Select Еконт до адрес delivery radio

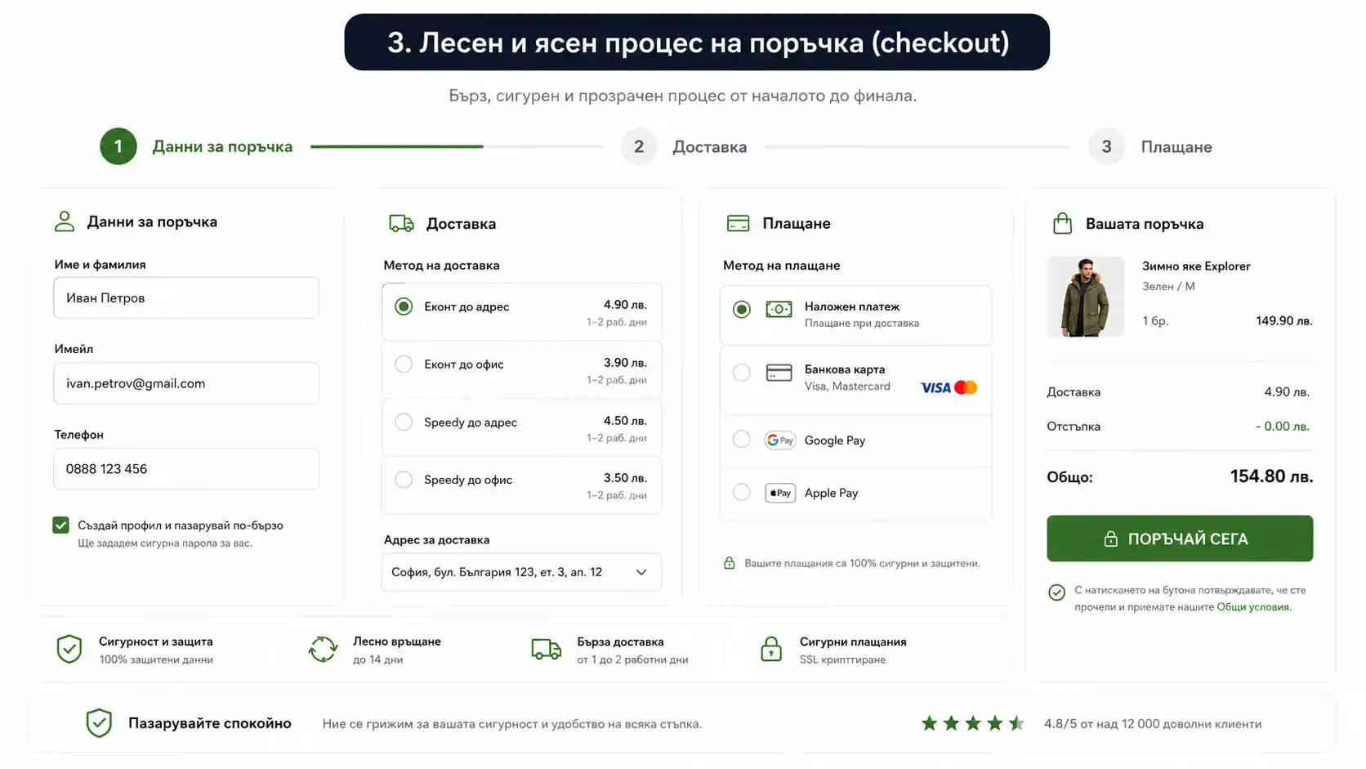[404, 306]
